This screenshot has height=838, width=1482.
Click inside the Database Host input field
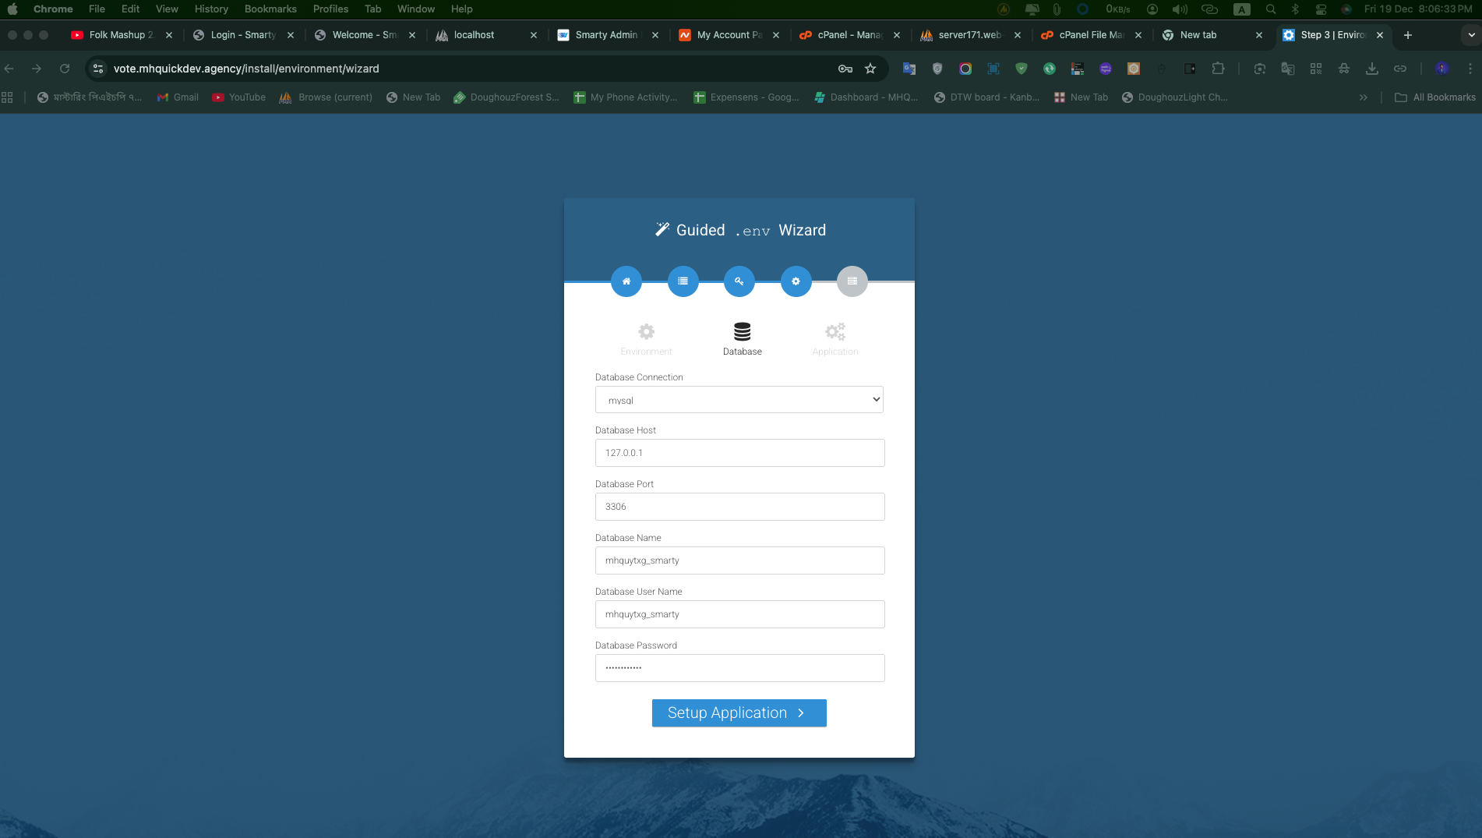(739, 453)
